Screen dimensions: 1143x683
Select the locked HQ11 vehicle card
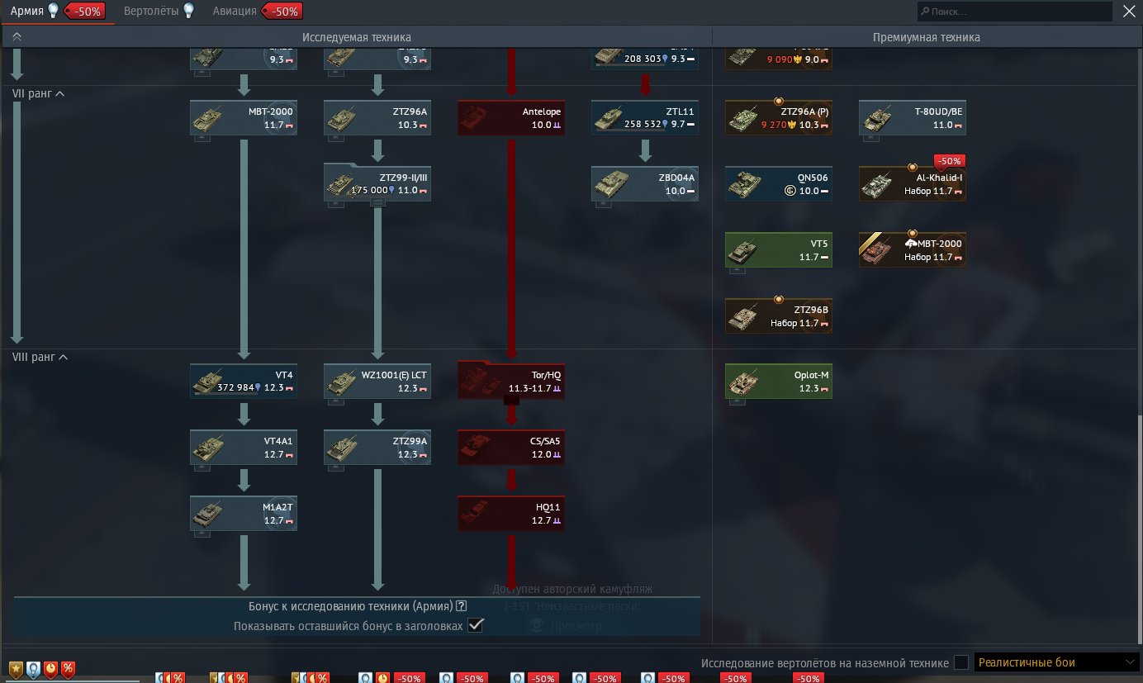511,513
